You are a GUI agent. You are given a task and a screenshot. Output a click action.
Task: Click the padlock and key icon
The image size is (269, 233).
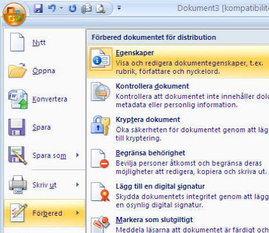(x=100, y=125)
